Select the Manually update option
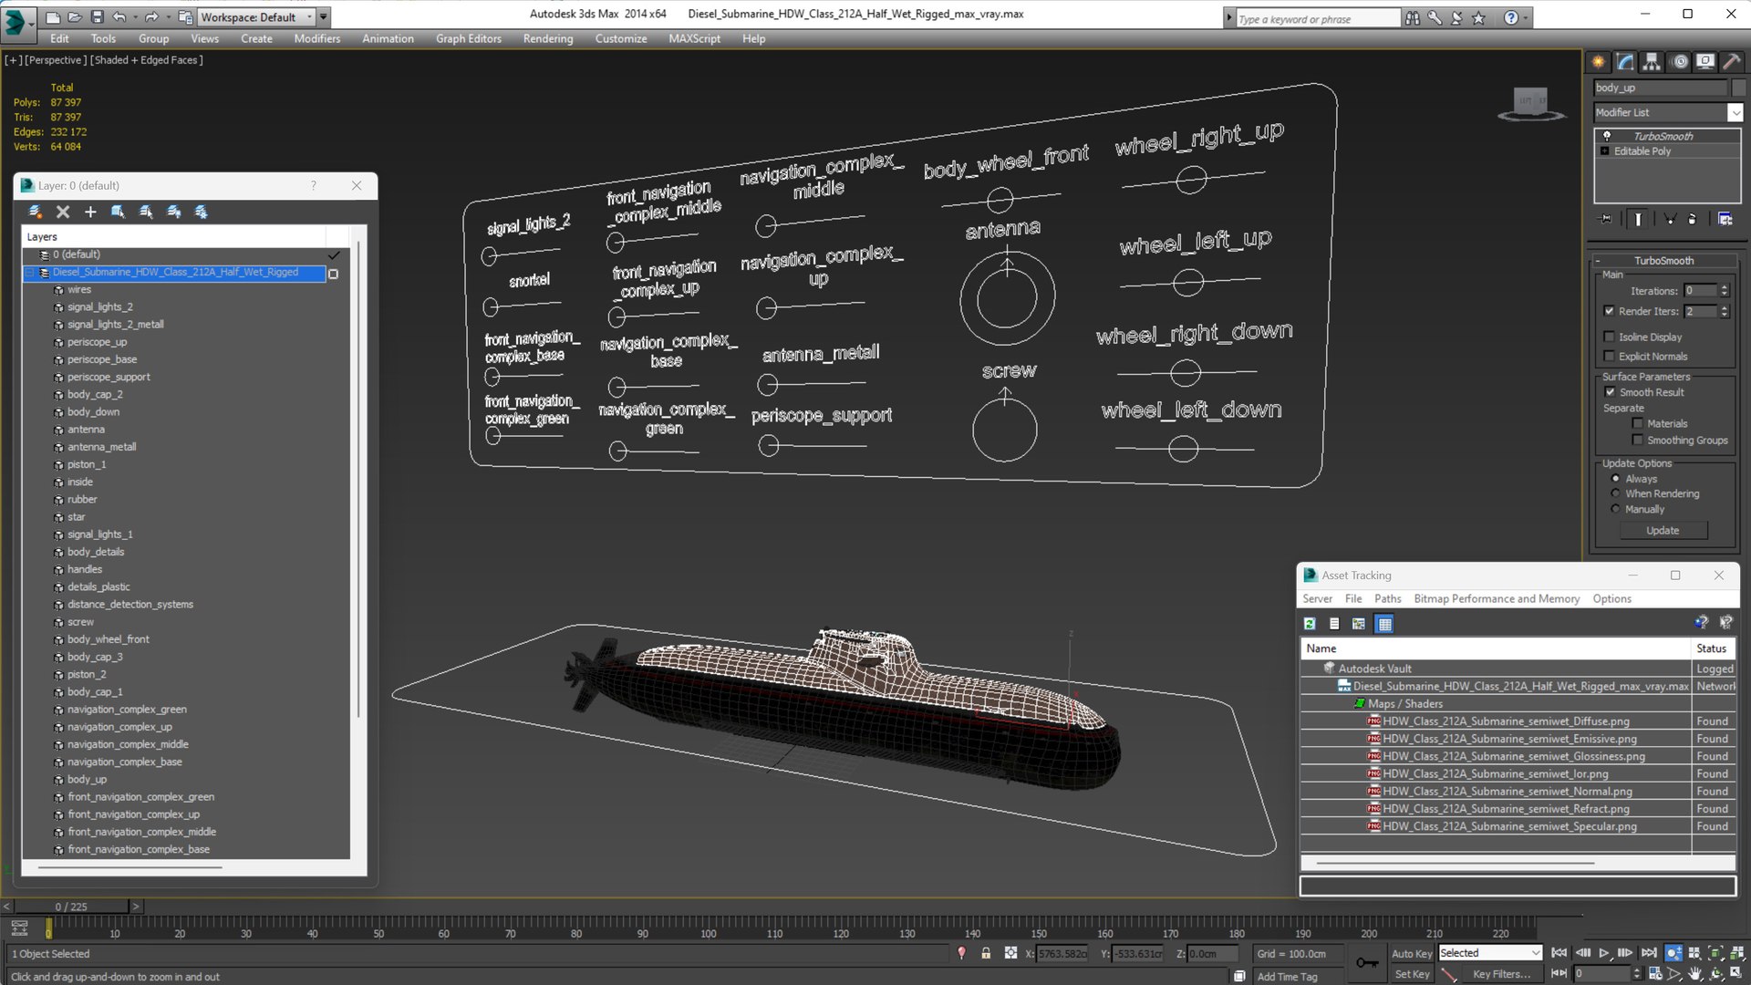This screenshot has height=985, width=1751. click(1616, 509)
